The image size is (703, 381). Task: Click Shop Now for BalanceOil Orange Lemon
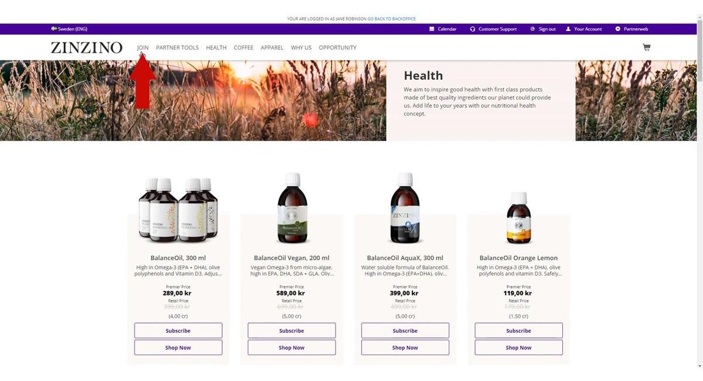click(x=518, y=348)
